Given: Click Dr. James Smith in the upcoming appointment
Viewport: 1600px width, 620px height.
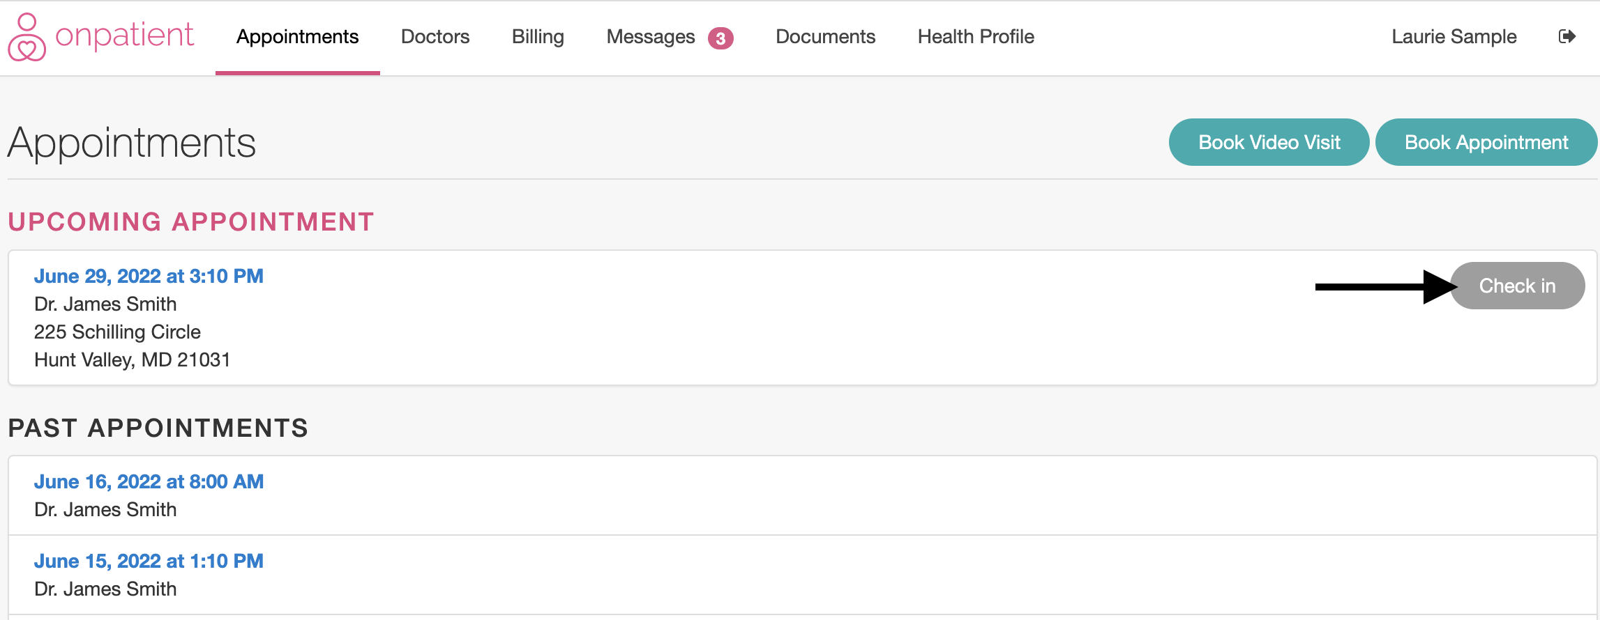Looking at the screenshot, I should [x=105, y=304].
